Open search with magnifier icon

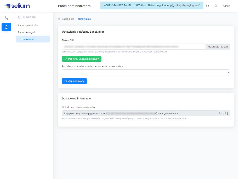tap(208, 6)
